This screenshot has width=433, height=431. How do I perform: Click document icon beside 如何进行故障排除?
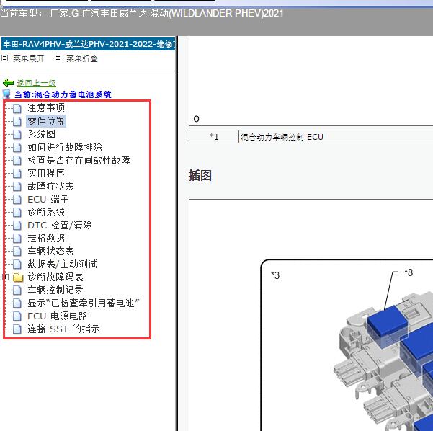click(17, 147)
